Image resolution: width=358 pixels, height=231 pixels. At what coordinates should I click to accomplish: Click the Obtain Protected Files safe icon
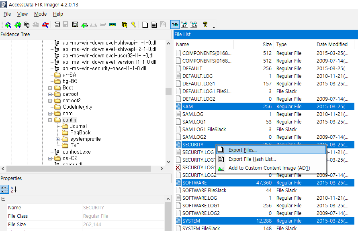(x=125, y=24)
